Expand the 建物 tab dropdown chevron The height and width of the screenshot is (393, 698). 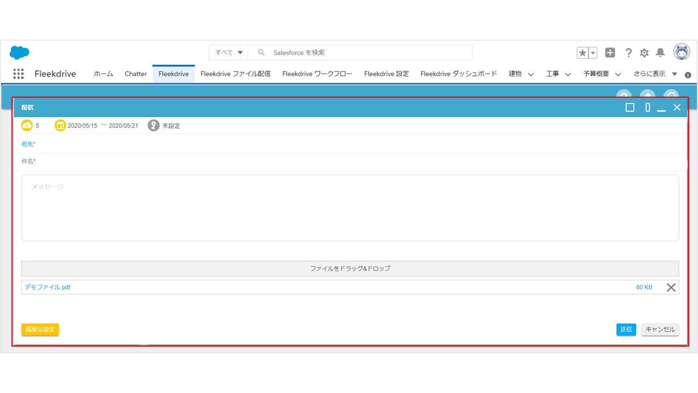[x=531, y=74]
